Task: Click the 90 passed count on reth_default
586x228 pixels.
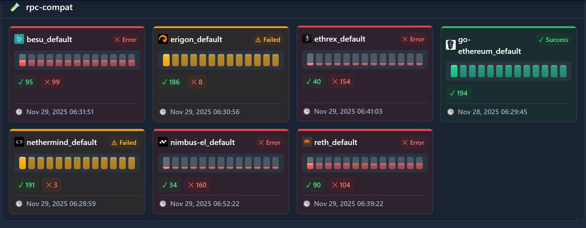Action: (x=314, y=185)
